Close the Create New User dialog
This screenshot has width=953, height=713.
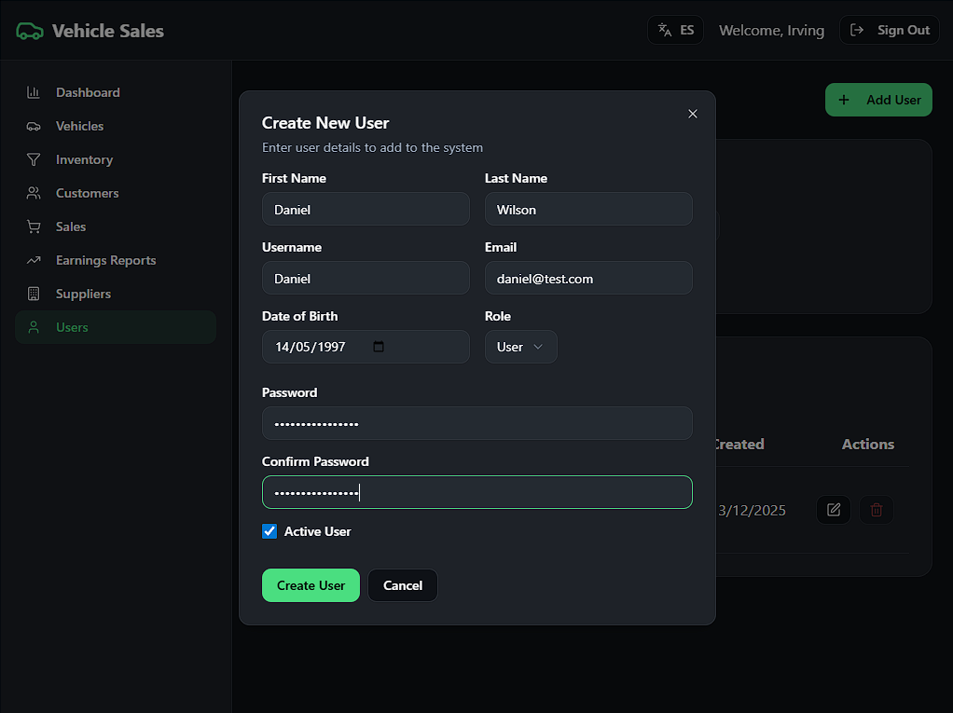point(693,115)
